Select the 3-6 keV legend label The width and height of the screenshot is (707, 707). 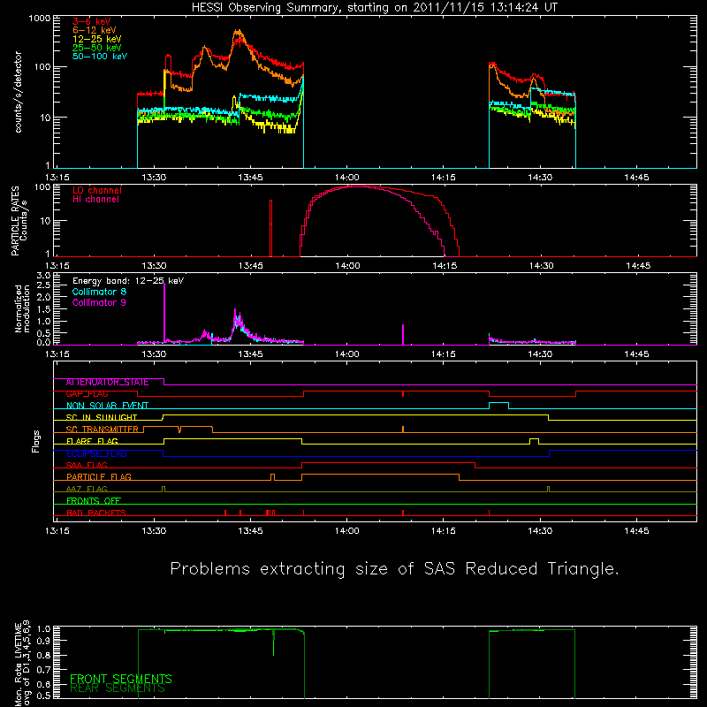click(92, 21)
